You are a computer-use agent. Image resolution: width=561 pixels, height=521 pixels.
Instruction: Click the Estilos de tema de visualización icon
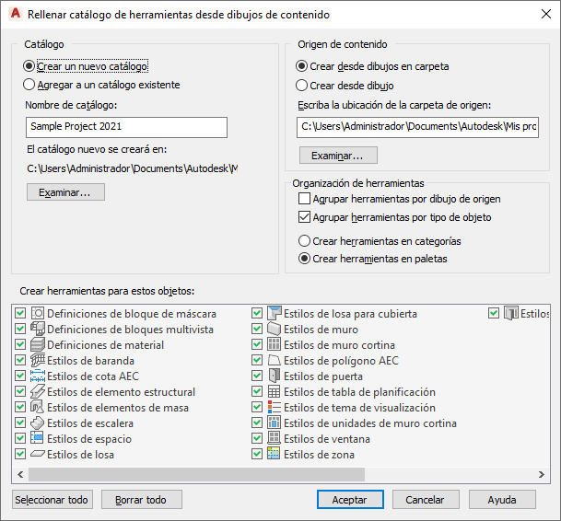275,407
